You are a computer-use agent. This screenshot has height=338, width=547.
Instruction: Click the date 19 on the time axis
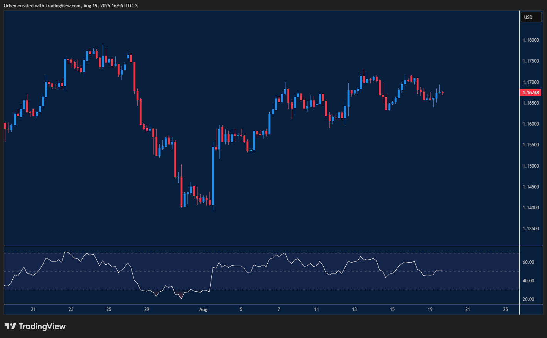pyautogui.click(x=430, y=309)
